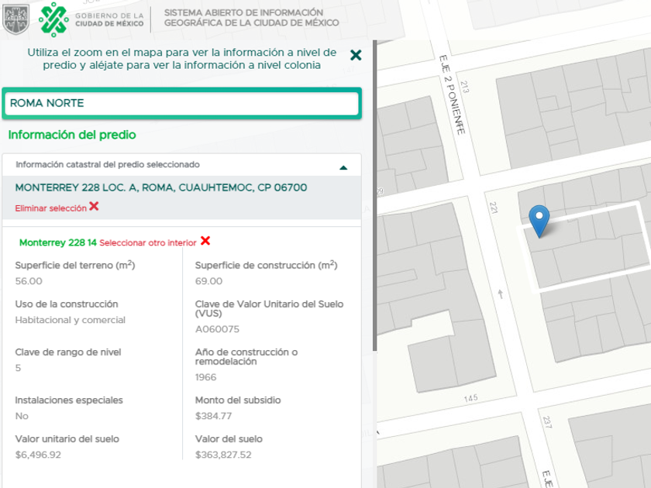Click the Clave de rango de nivel label
651x488 pixels.
coord(68,352)
